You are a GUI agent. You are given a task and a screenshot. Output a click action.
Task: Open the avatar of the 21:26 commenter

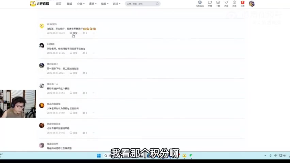click(x=42, y=46)
